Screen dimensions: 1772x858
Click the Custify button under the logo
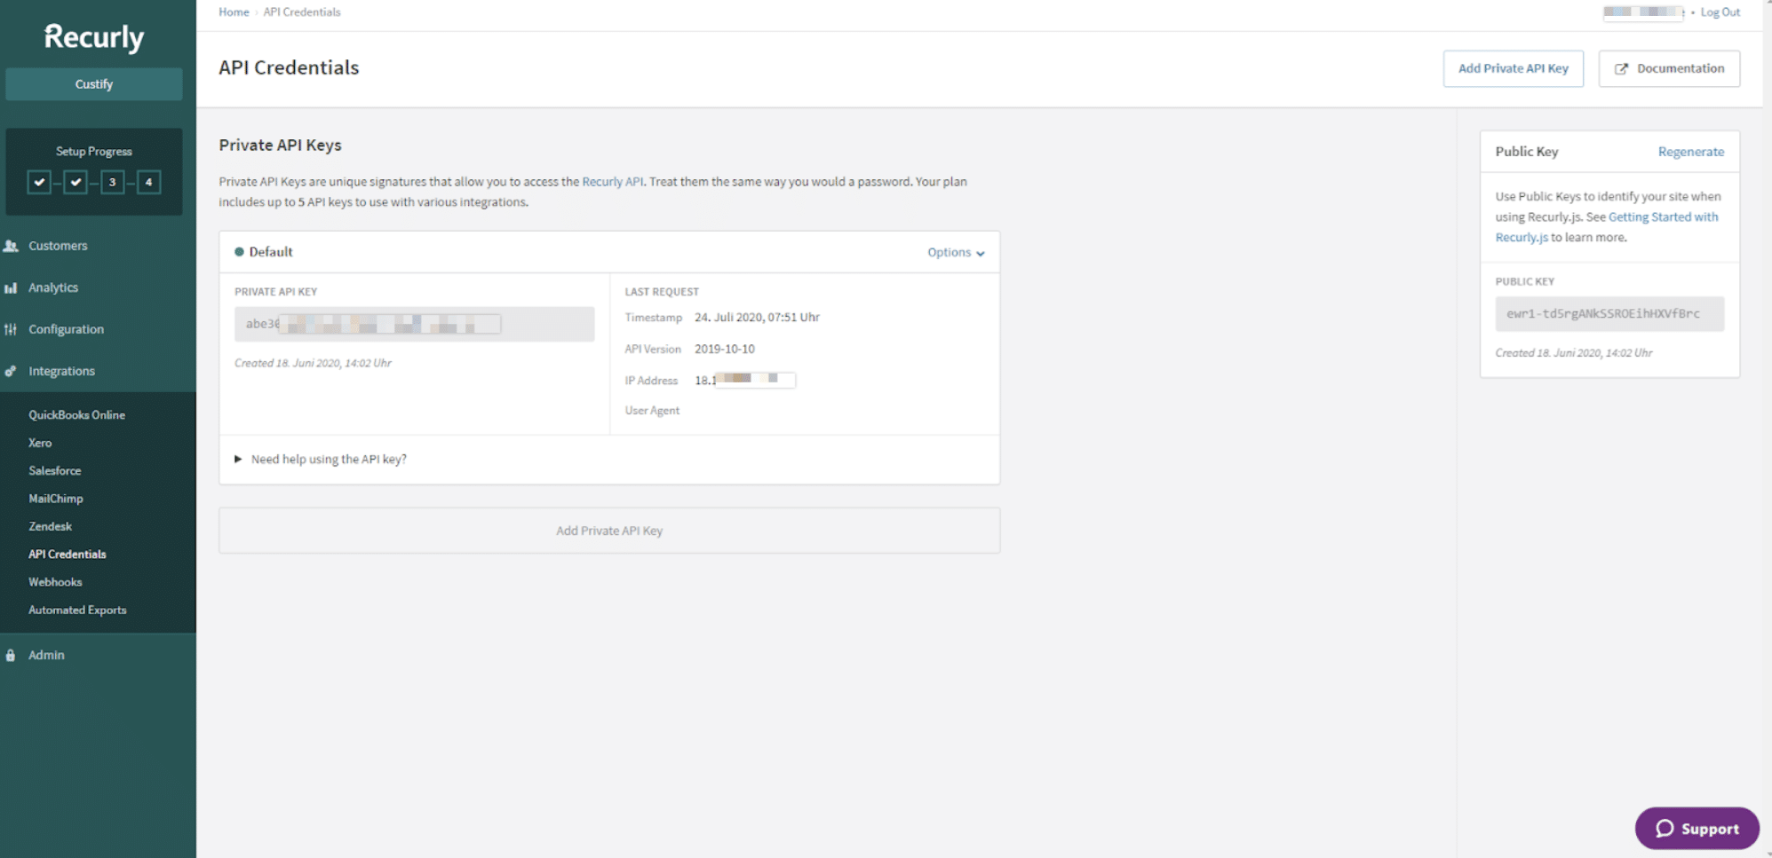(x=93, y=83)
